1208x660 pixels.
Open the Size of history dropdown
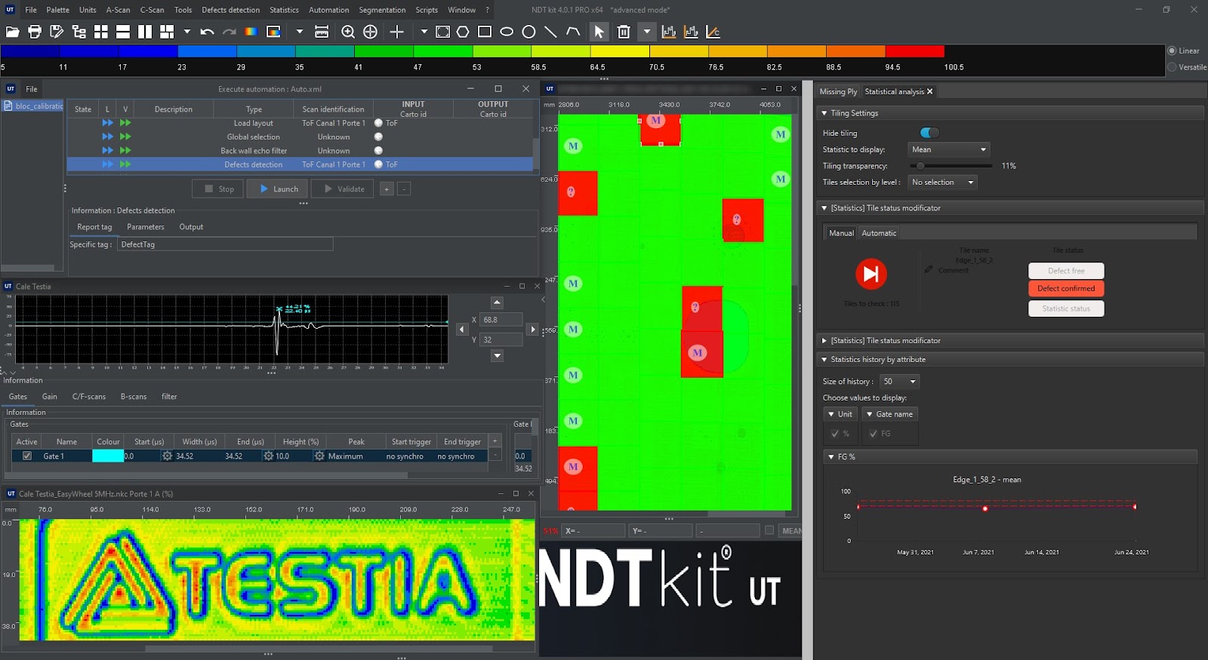click(x=899, y=381)
